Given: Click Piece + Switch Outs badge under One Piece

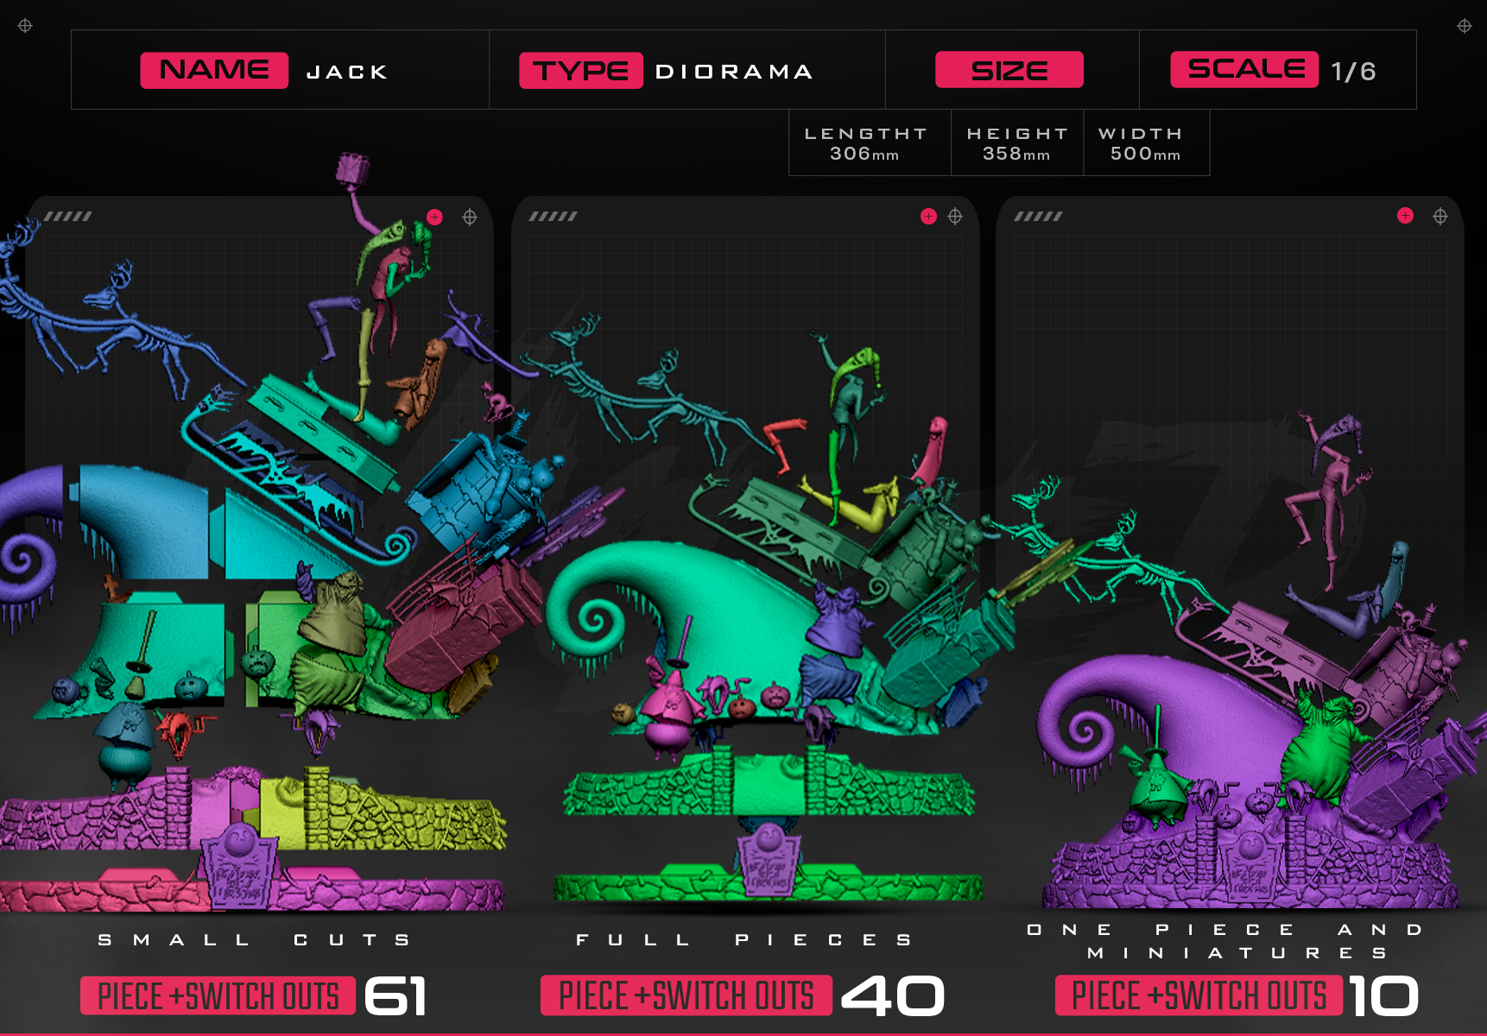Looking at the screenshot, I should pyautogui.click(x=1199, y=995).
